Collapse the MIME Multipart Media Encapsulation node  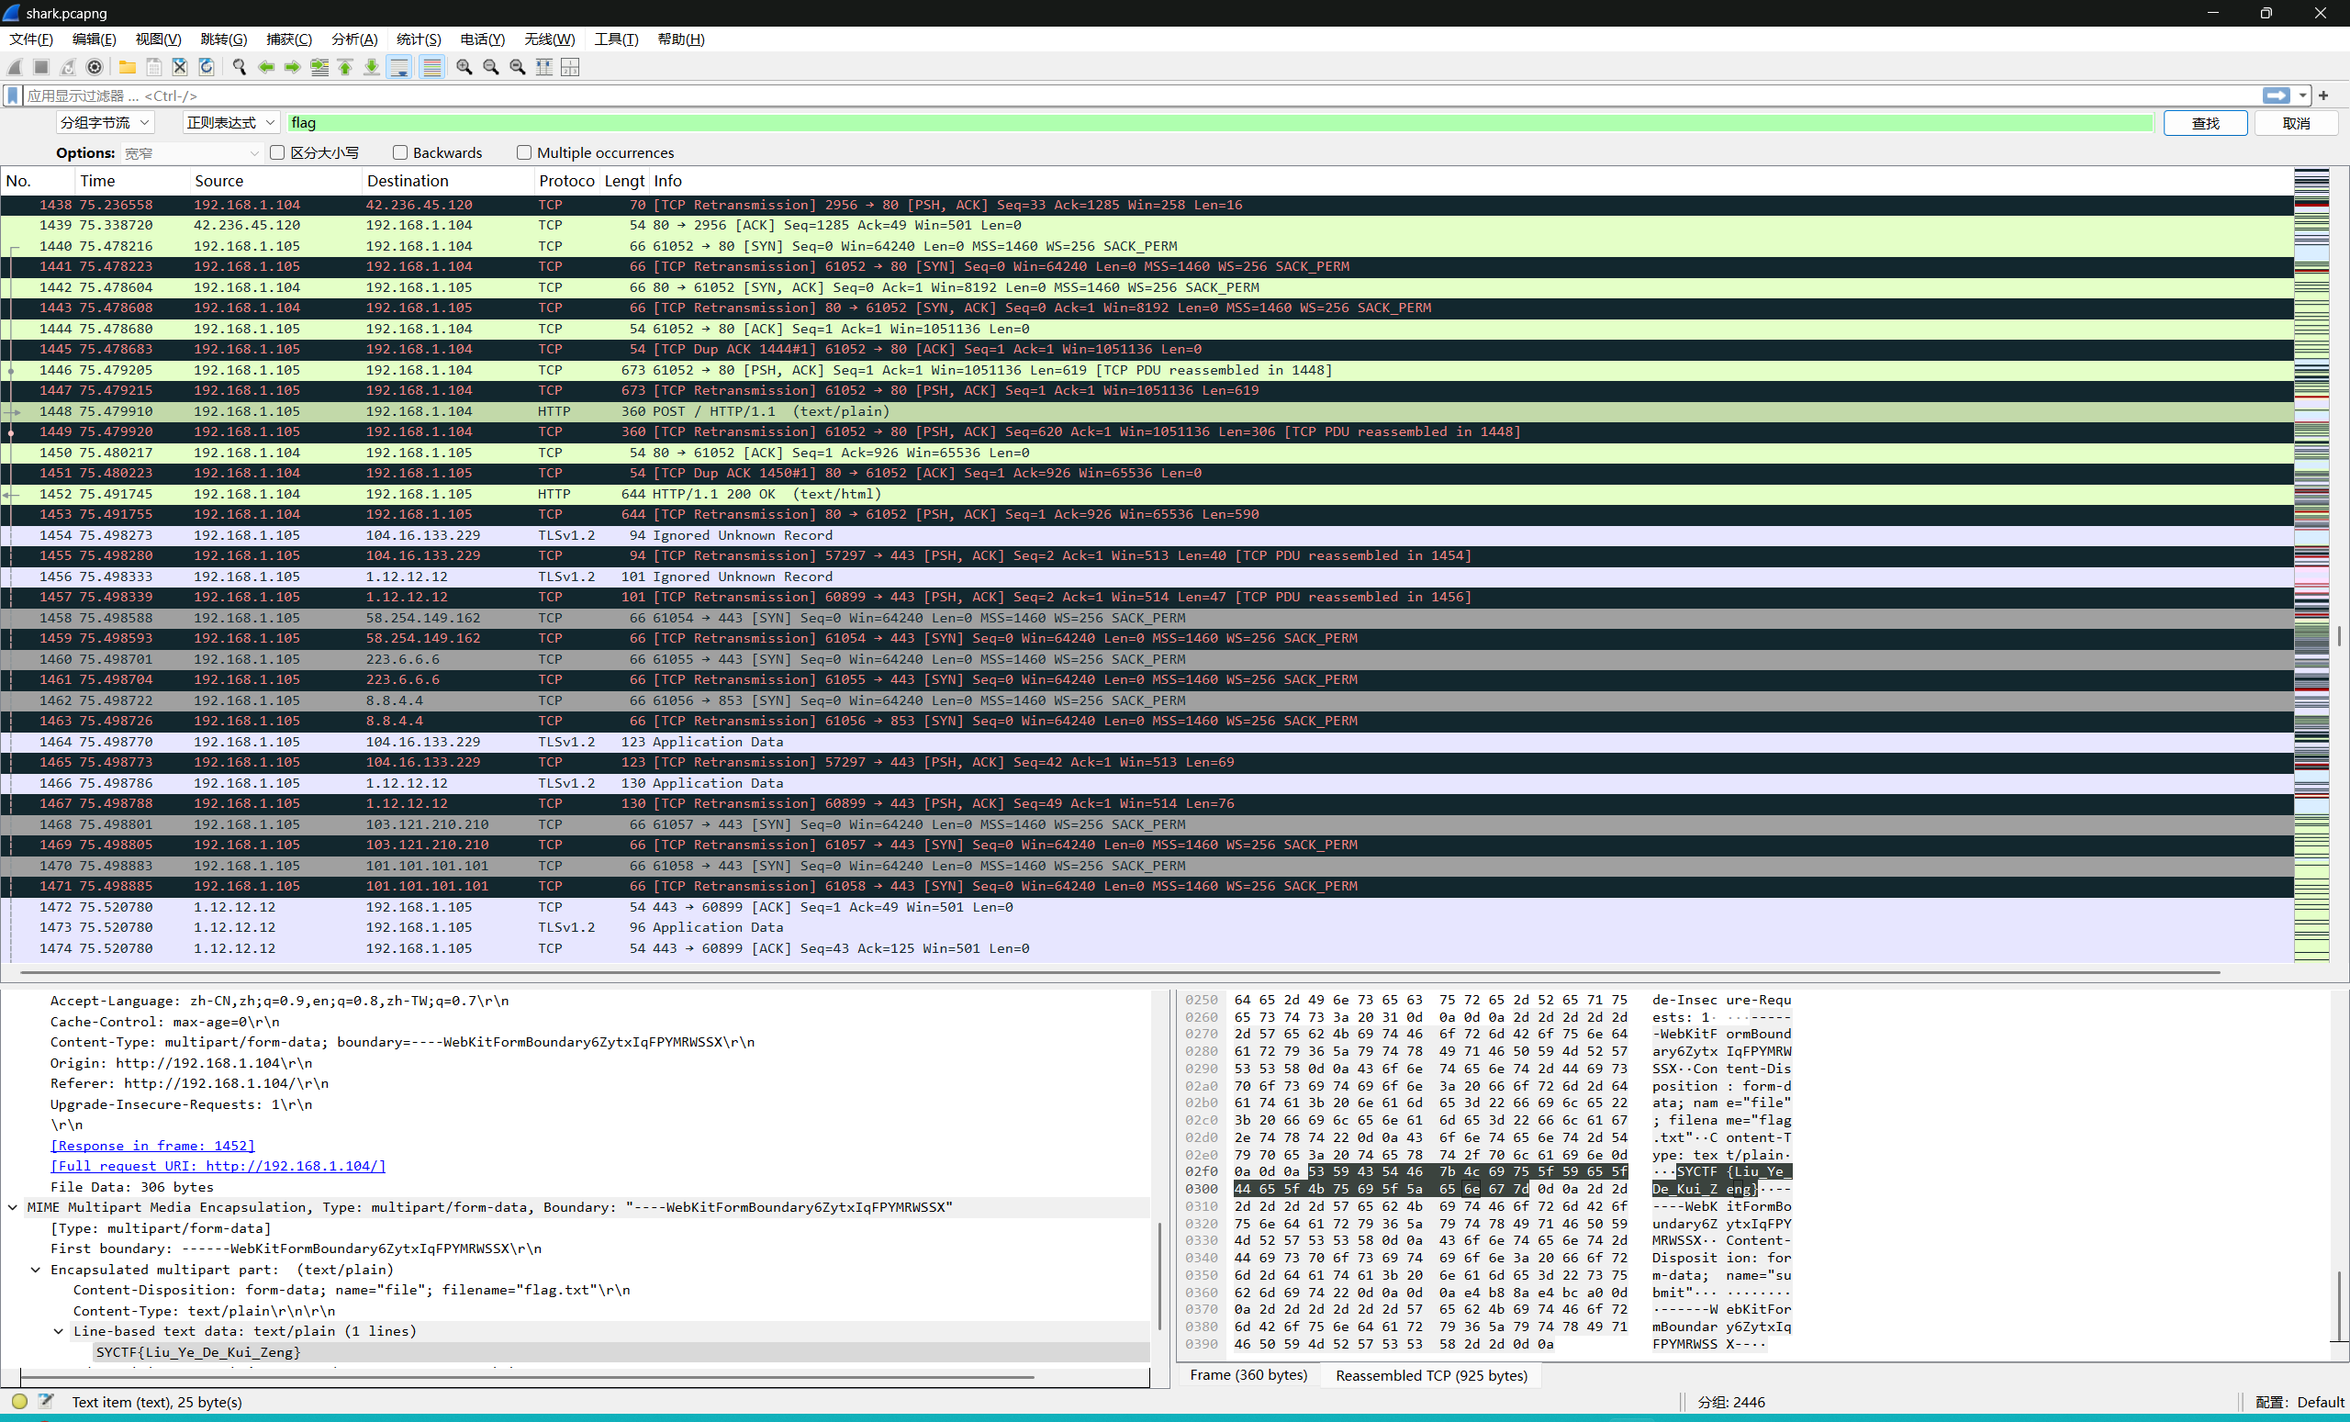[x=14, y=1207]
